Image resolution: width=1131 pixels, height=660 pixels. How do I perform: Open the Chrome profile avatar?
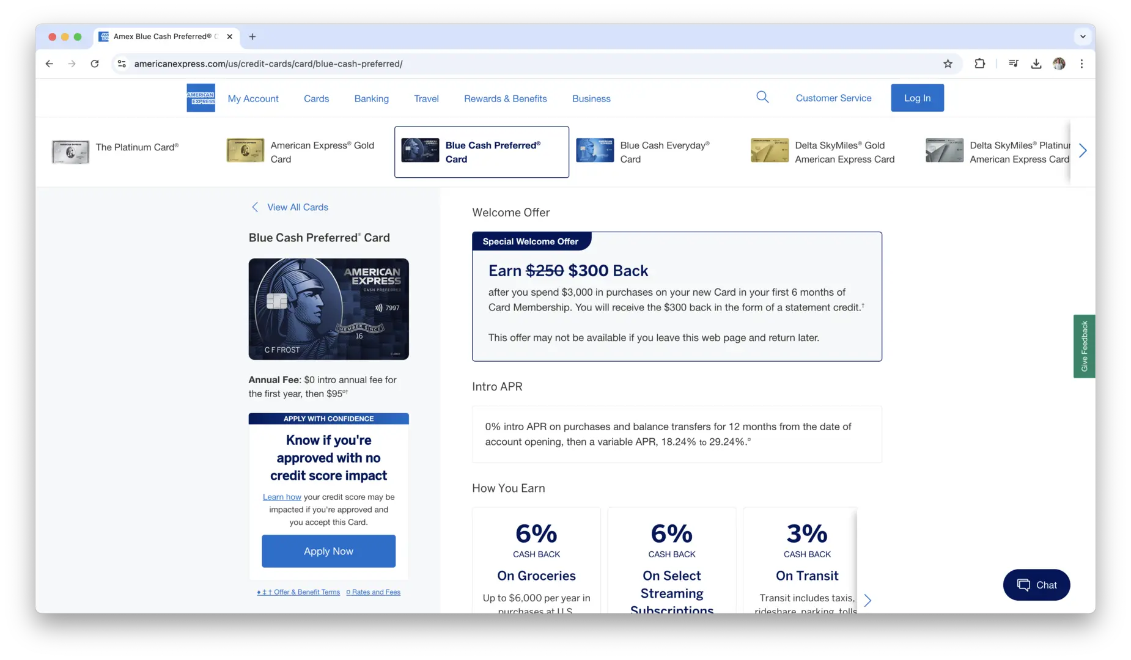pyautogui.click(x=1059, y=64)
